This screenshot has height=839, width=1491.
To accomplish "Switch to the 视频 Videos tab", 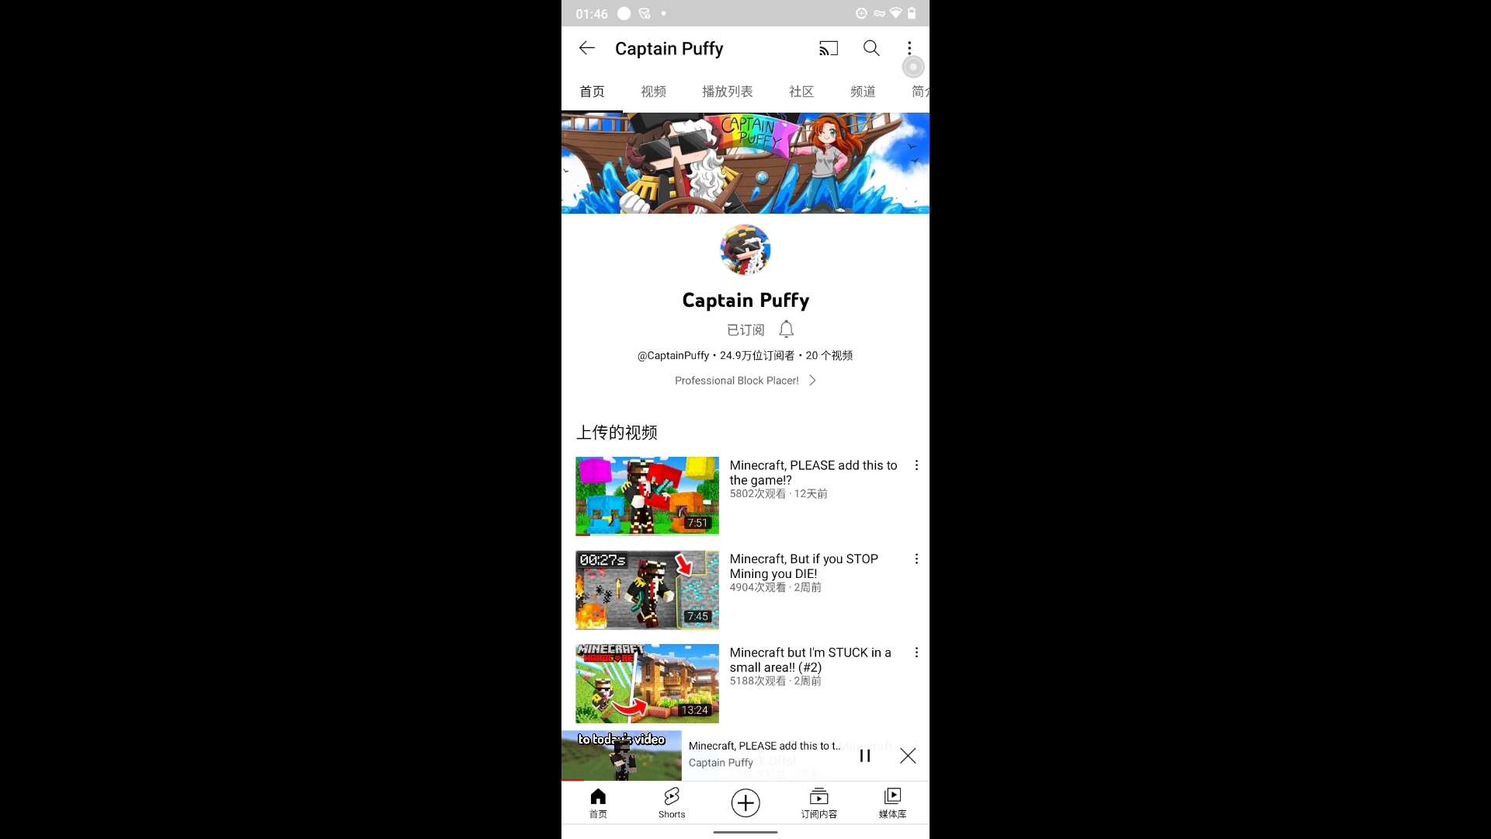I will [x=653, y=91].
